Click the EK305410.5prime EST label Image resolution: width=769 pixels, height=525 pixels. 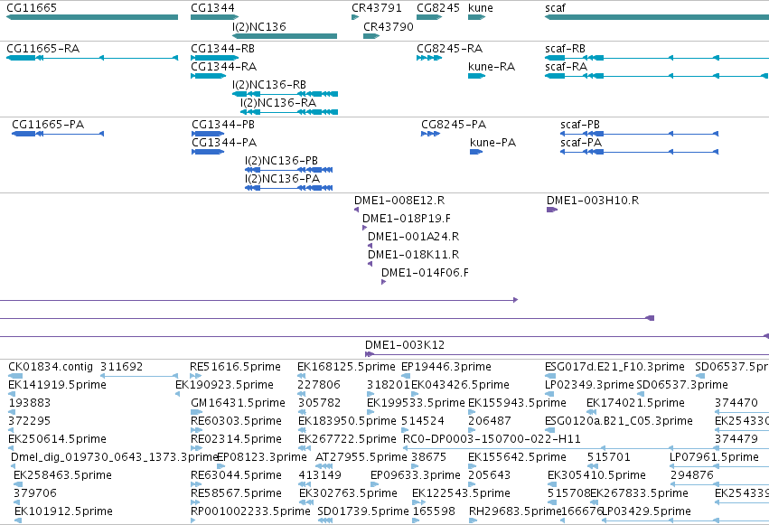point(596,475)
